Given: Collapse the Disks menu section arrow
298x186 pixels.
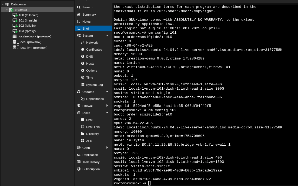Looking at the screenshot, I should pos(107,113).
